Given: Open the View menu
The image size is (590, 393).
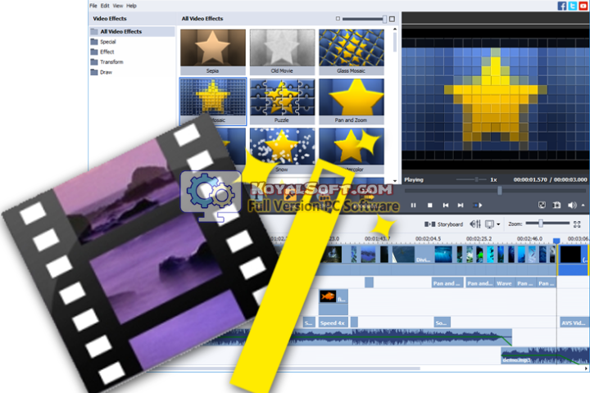Looking at the screenshot, I should (118, 6).
